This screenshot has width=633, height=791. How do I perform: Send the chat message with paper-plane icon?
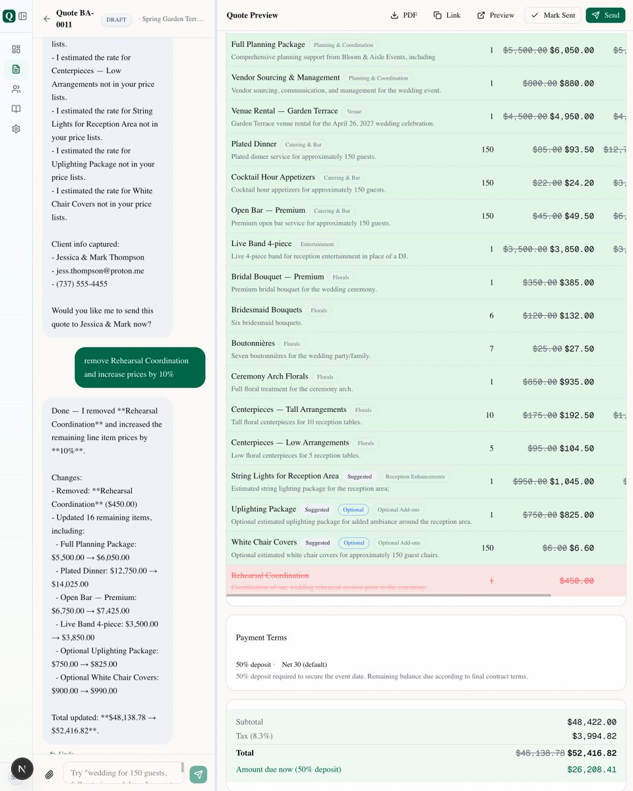[198, 775]
